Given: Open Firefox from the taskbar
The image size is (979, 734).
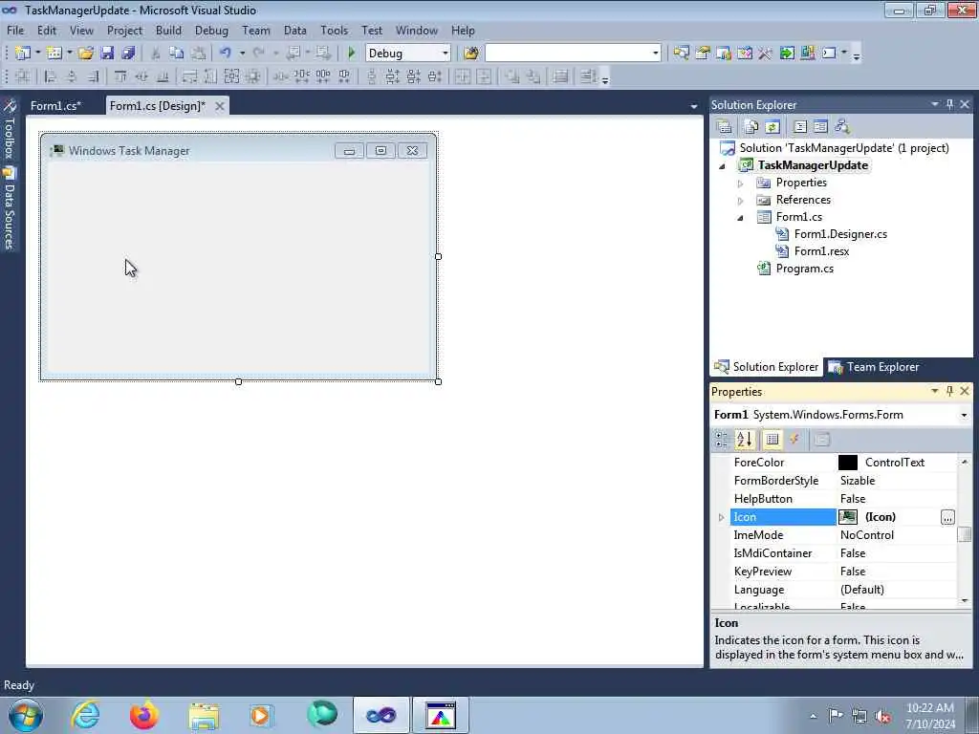Looking at the screenshot, I should [x=144, y=715].
